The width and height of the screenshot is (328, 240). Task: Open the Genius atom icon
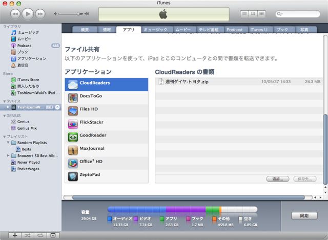coord(13,122)
